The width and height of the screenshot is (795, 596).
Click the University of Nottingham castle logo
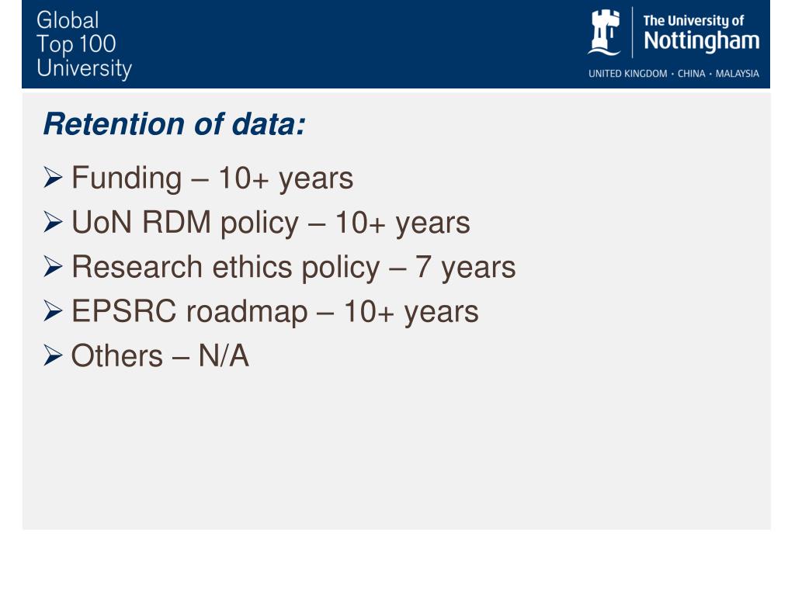click(604, 33)
